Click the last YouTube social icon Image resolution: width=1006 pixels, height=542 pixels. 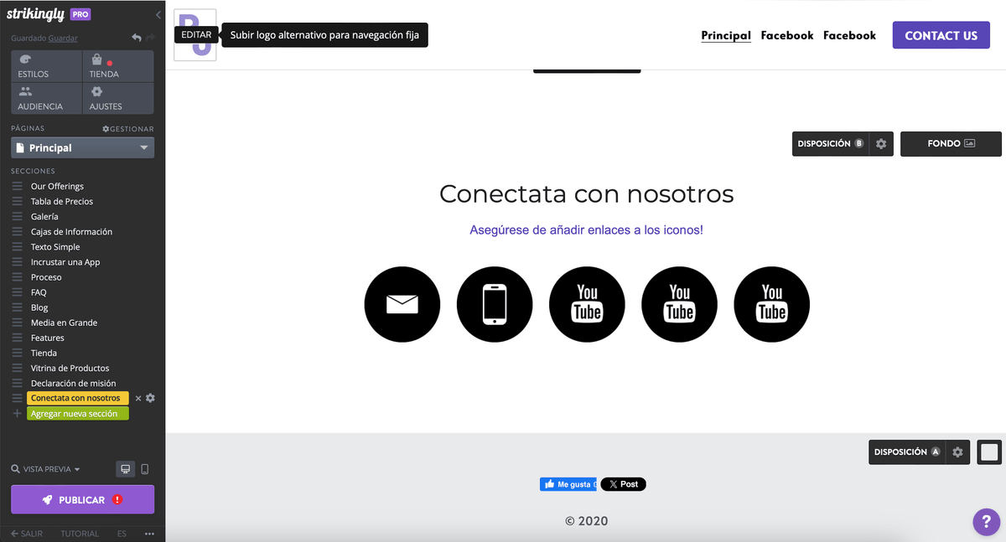771,304
